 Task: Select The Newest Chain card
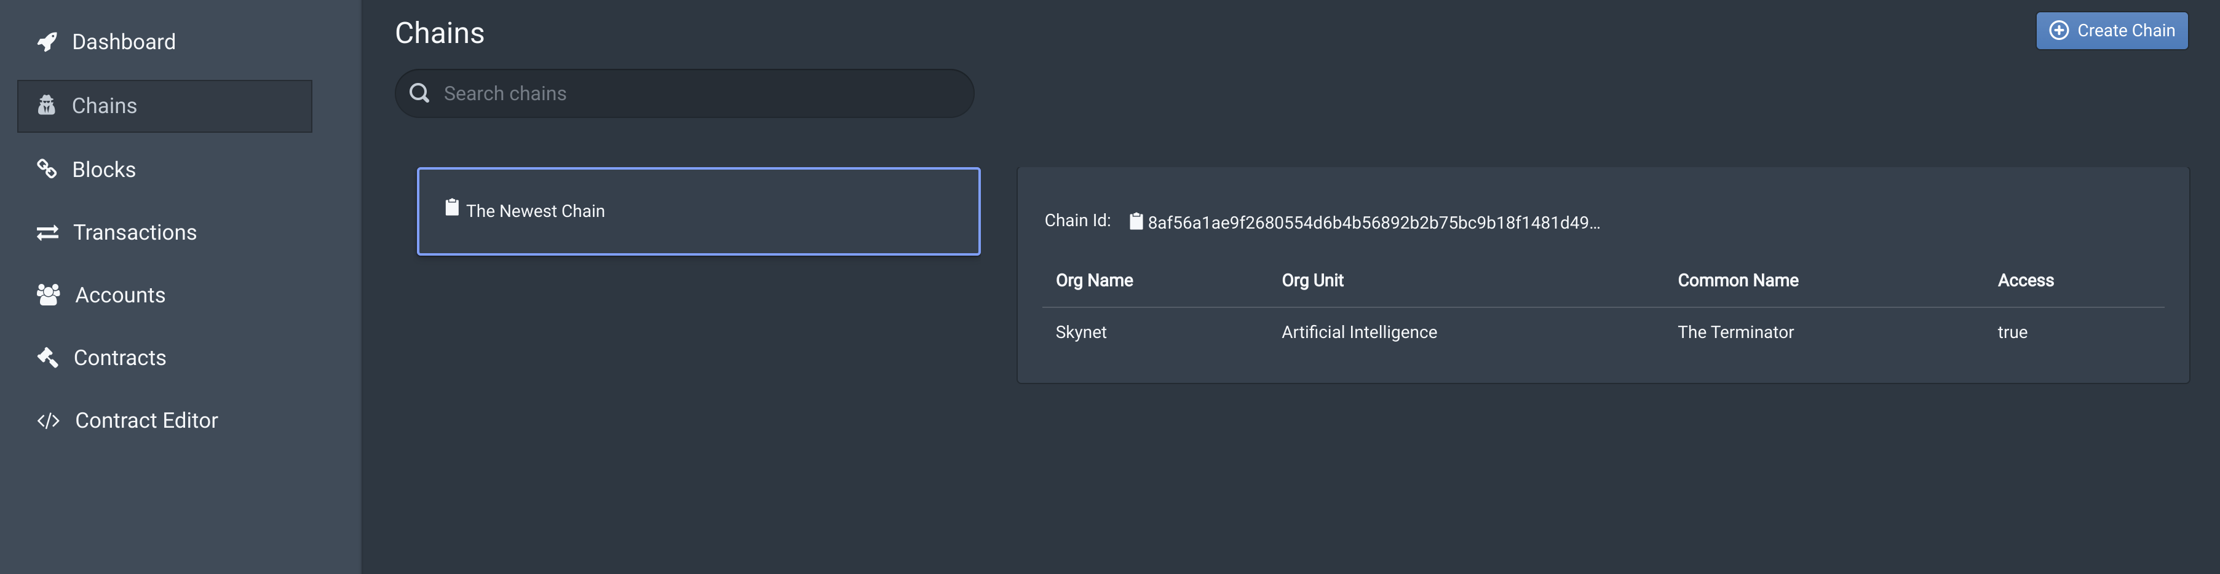(698, 211)
